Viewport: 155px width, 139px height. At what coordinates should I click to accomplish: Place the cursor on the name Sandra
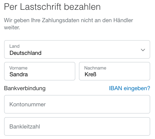tap(19, 74)
